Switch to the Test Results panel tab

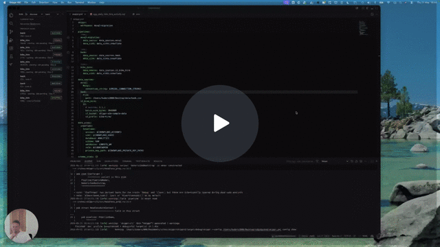tap(142, 161)
